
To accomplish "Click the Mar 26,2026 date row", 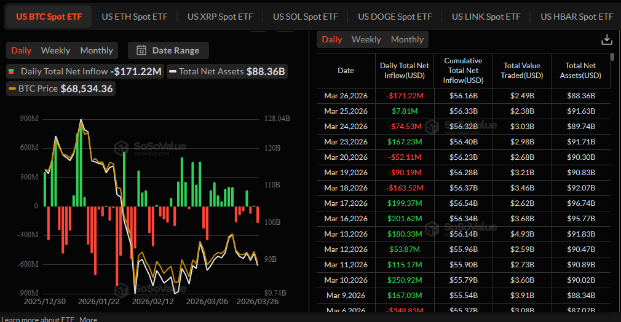I will 346,96.
